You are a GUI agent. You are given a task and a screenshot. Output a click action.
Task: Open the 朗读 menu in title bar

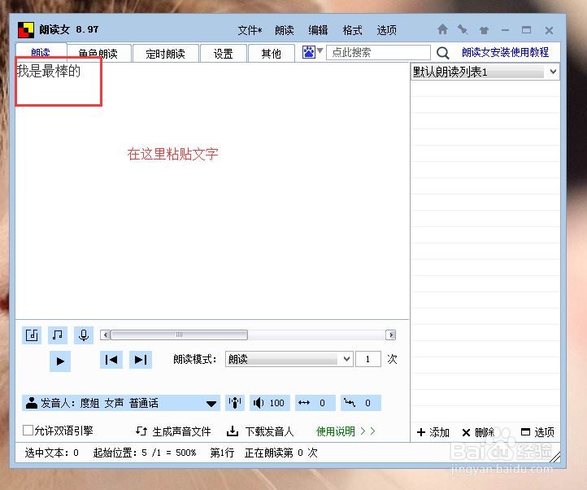(x=285, y=30)
